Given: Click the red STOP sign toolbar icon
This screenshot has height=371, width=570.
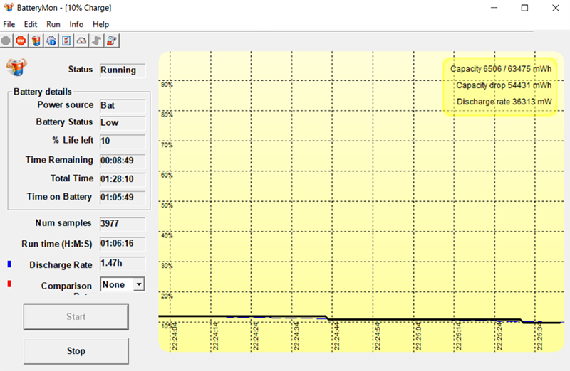Looking at the screenshot, I should (21, 41).
